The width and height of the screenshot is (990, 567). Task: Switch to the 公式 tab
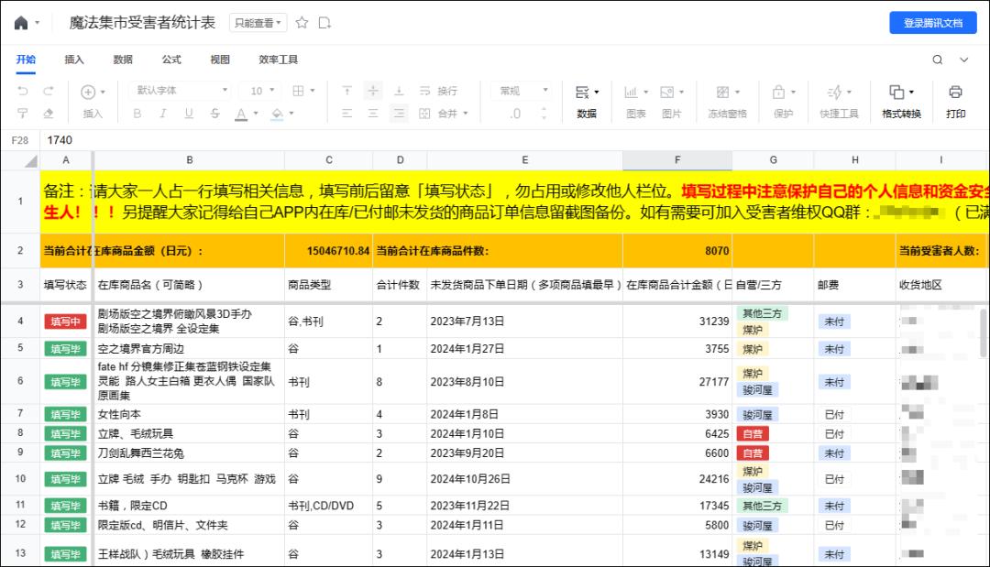(171, 60)
